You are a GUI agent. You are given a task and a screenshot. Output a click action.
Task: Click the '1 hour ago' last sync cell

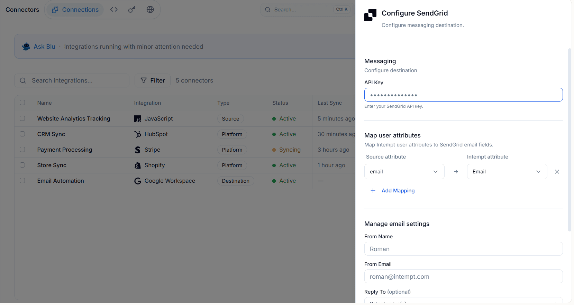click(331, 165)
